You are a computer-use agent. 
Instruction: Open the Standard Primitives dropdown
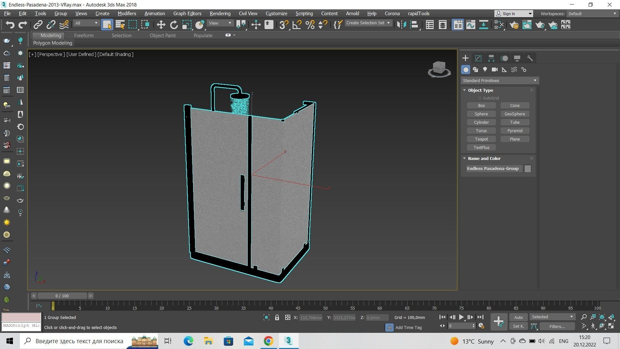pyautogui.click(x=500, y=80)
